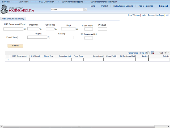Sort by Operating Unit column header

point(65,56)
